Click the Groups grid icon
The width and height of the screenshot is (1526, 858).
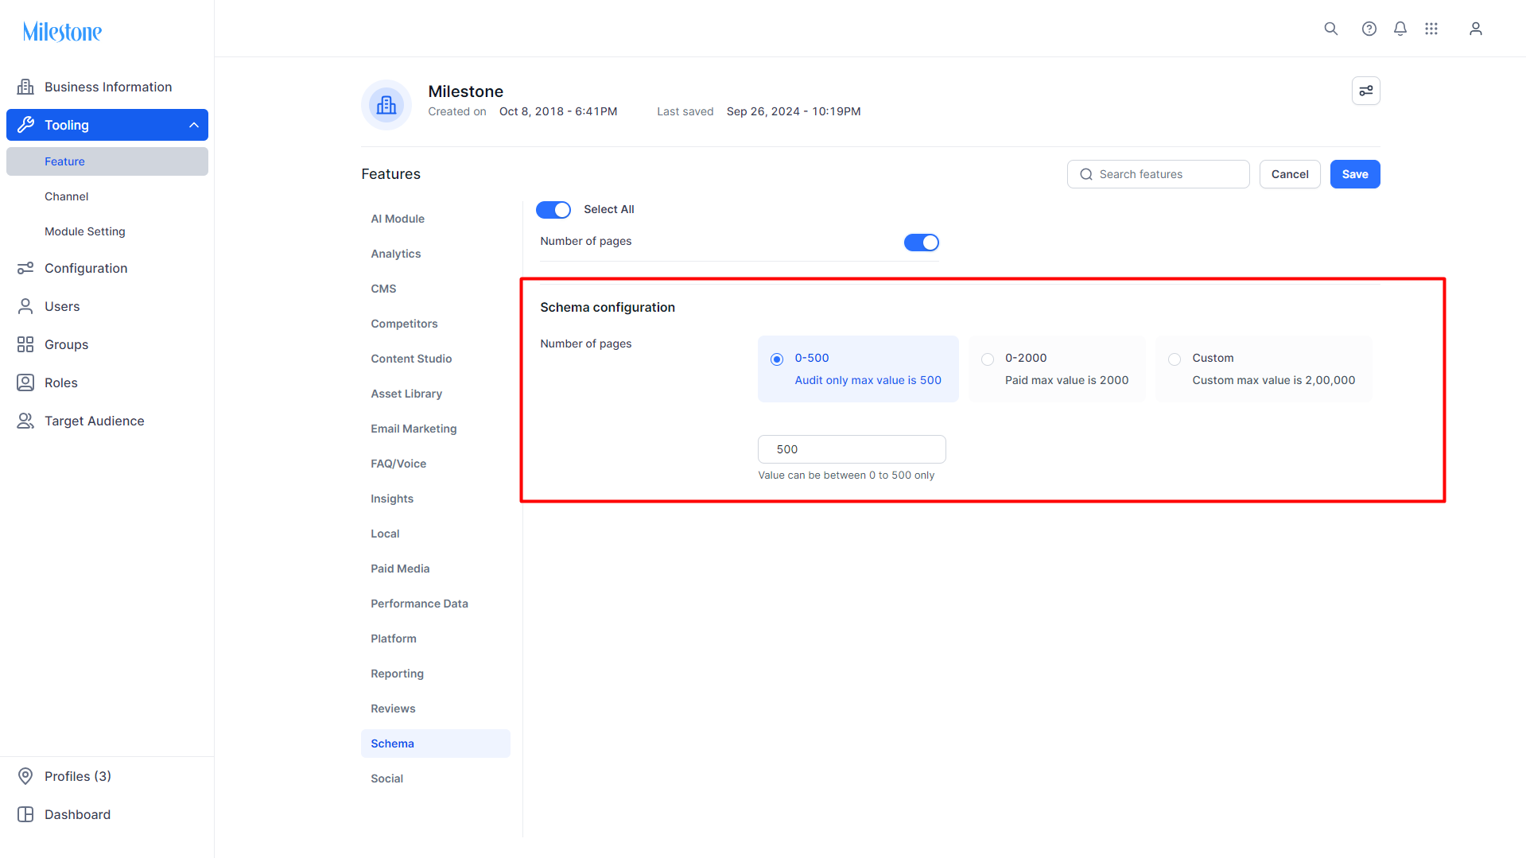click(25, 344)
